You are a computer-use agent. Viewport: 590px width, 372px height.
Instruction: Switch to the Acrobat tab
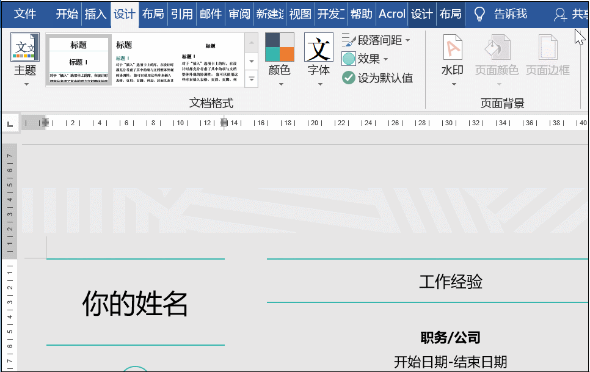[392, 14]
